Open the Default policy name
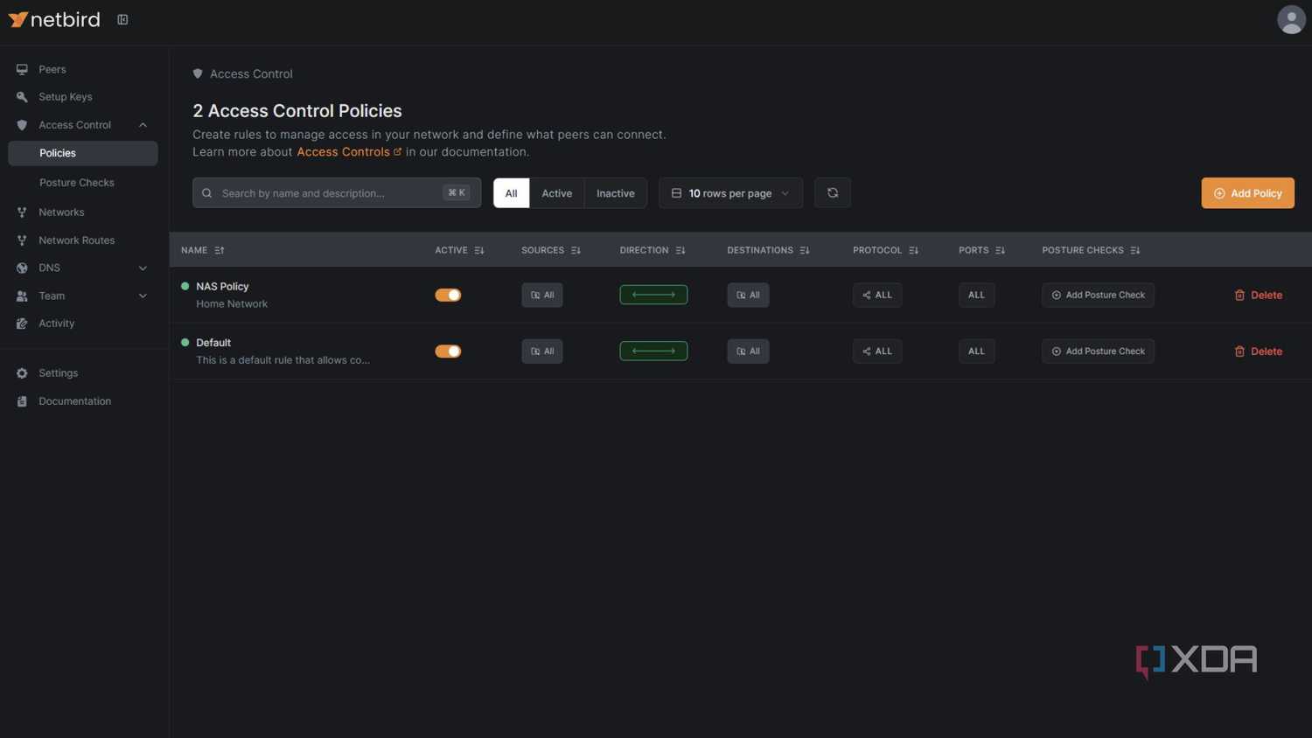Screen dimensions: 1312x738 (x=213, y=343)
